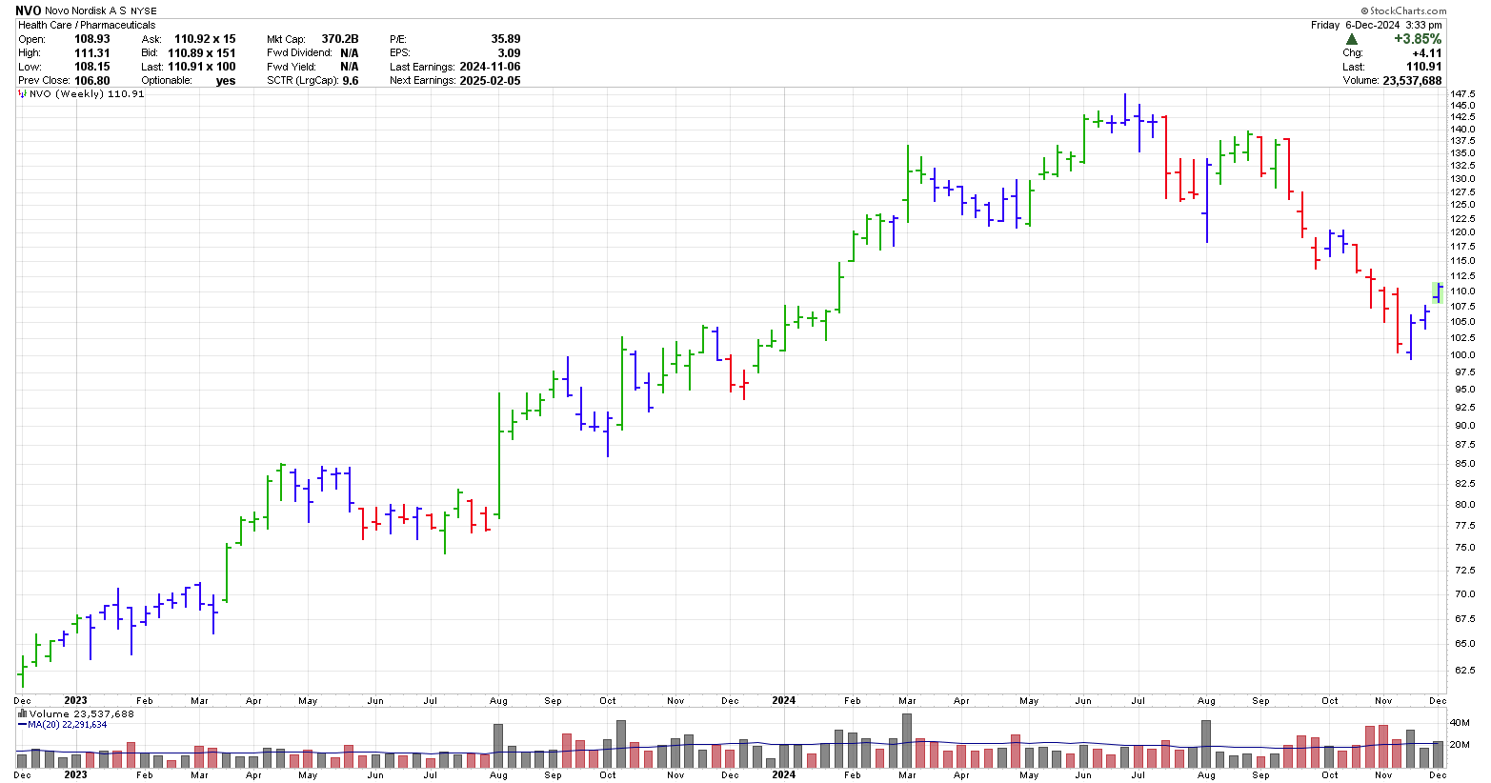Click the SCTR (LrgCap) value 9.6

point(351,81)
